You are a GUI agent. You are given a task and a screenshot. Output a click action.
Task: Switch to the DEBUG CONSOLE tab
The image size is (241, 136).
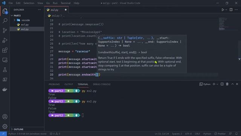pyautogui.click(x=102, y=84)
